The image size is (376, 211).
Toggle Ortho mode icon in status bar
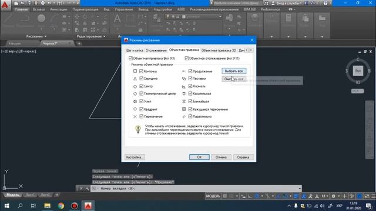pos(250,196)
